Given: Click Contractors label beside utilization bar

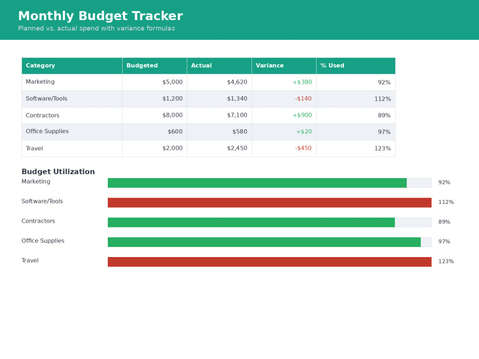Looking at the screenshot, I should click(x=38, y=221).
